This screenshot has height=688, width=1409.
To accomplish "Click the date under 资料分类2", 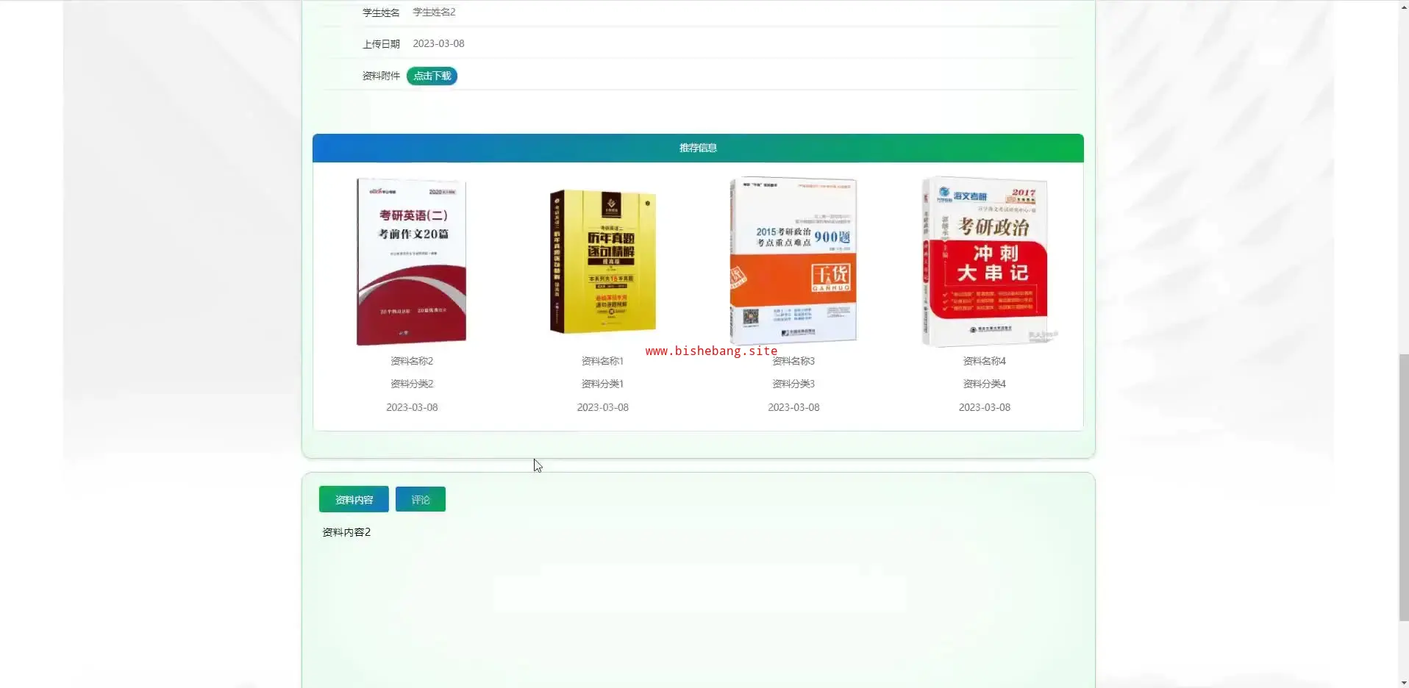I will pyautogui.click(x=412, y=407).
